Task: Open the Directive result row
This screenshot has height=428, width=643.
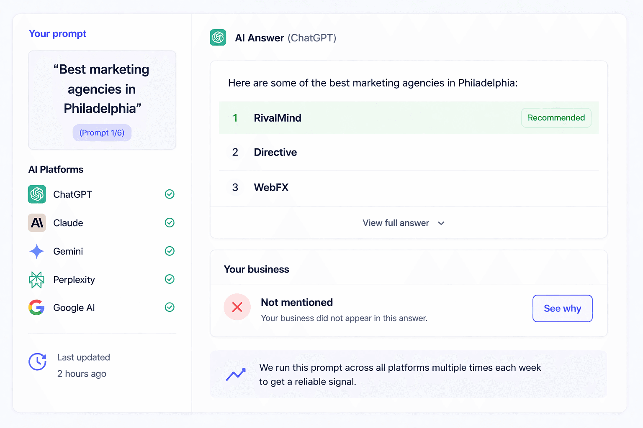Action: (x=409, y=152)
